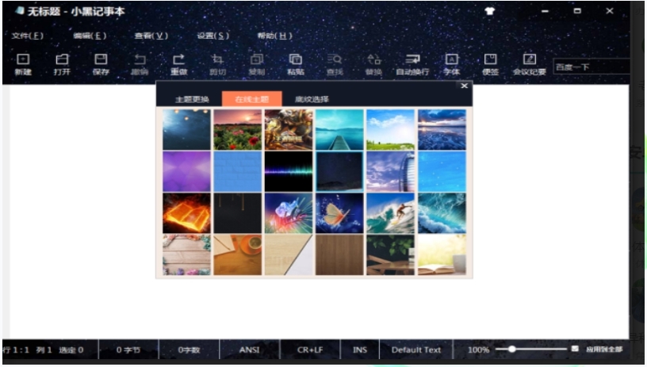Screen dimensions: 647x367
Task: Pick the surfer on wave thumbnail
Action: point(390,213)
